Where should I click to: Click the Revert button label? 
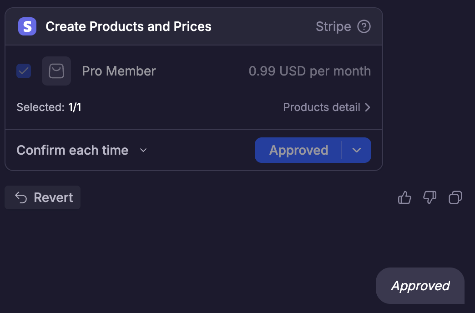click(x=53, y=197)
